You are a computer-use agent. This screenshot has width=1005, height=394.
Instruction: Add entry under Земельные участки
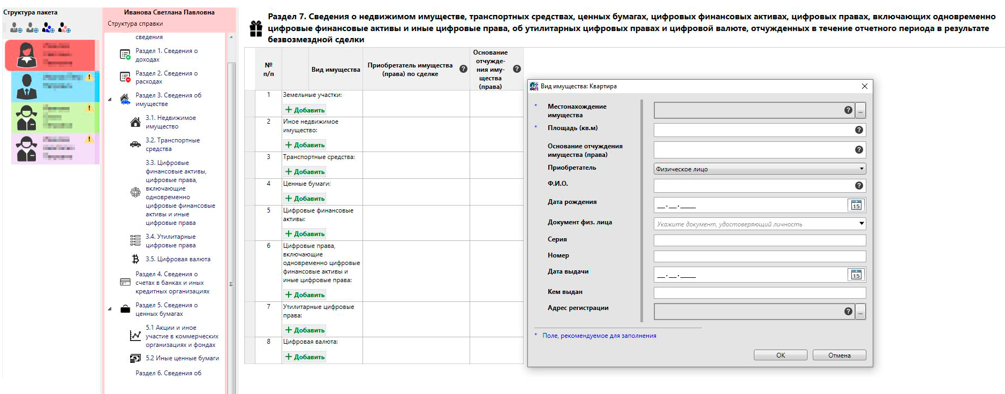pos(305,110)
